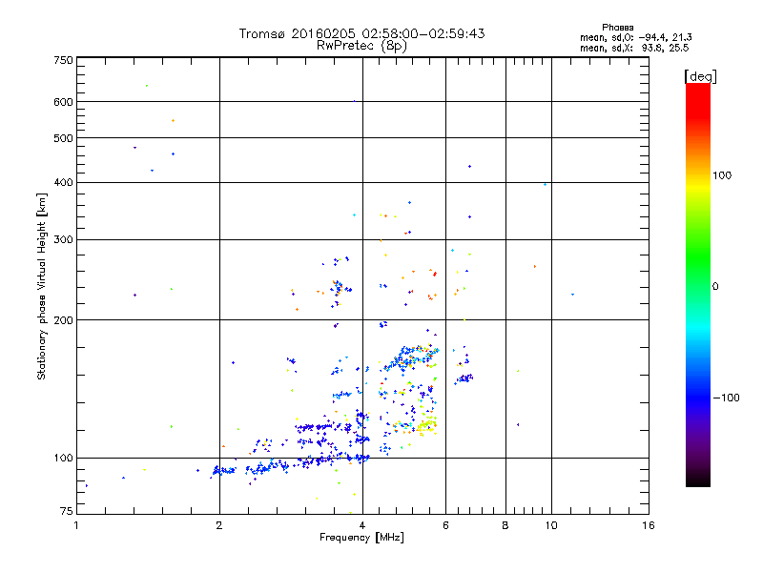Click the blue echo trace just right of 2 MHz below 100 km
The width and height of the screenshot is (763, 572).
coord(224,470)
